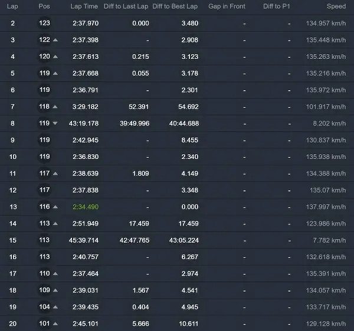Click the up arrow beside position 110
This screenshot has height=331, width=354.
coord(55,274)
